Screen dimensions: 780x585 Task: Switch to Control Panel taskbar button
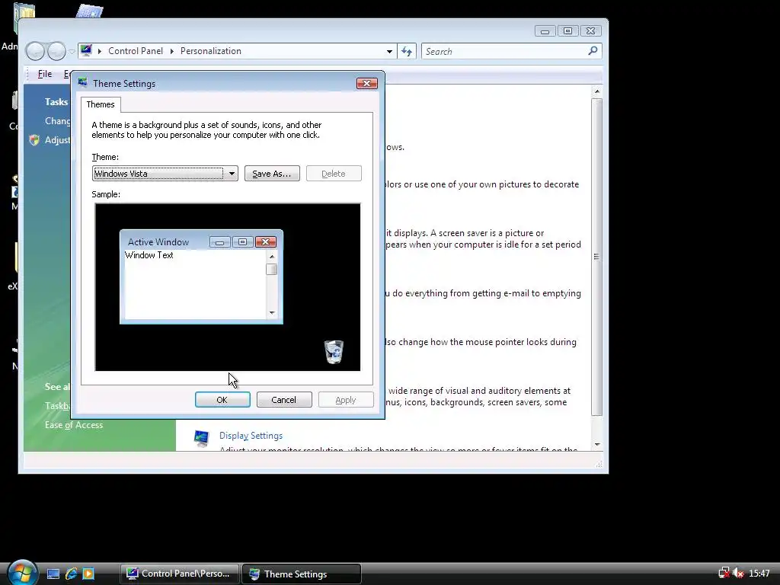[180, 574]
